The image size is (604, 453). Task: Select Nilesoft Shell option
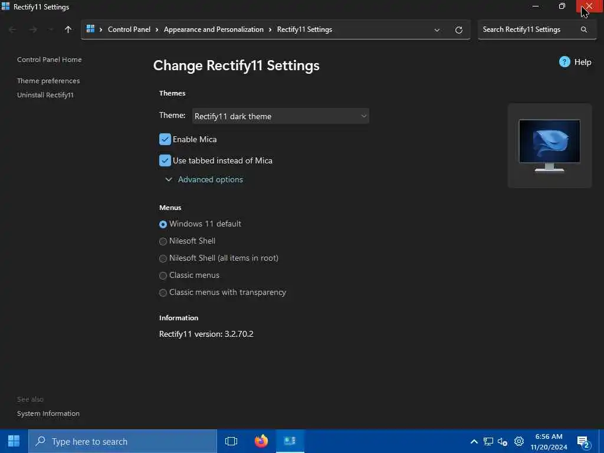pos(163,241)
